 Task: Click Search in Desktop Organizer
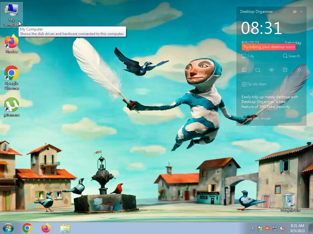(291, 56)
